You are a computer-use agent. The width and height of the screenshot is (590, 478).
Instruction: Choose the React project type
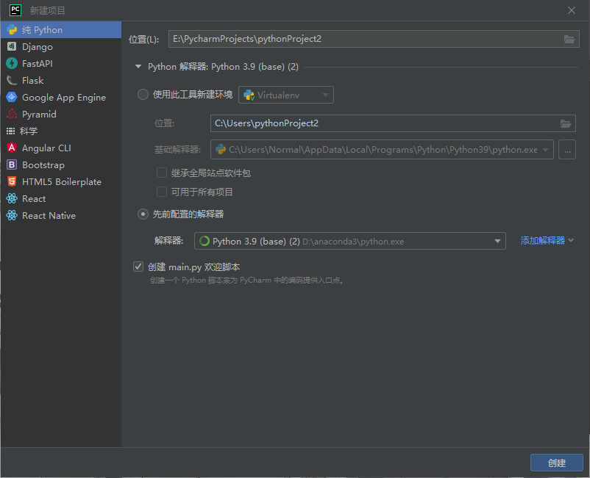pyautogui.click(x=61, y=199)
